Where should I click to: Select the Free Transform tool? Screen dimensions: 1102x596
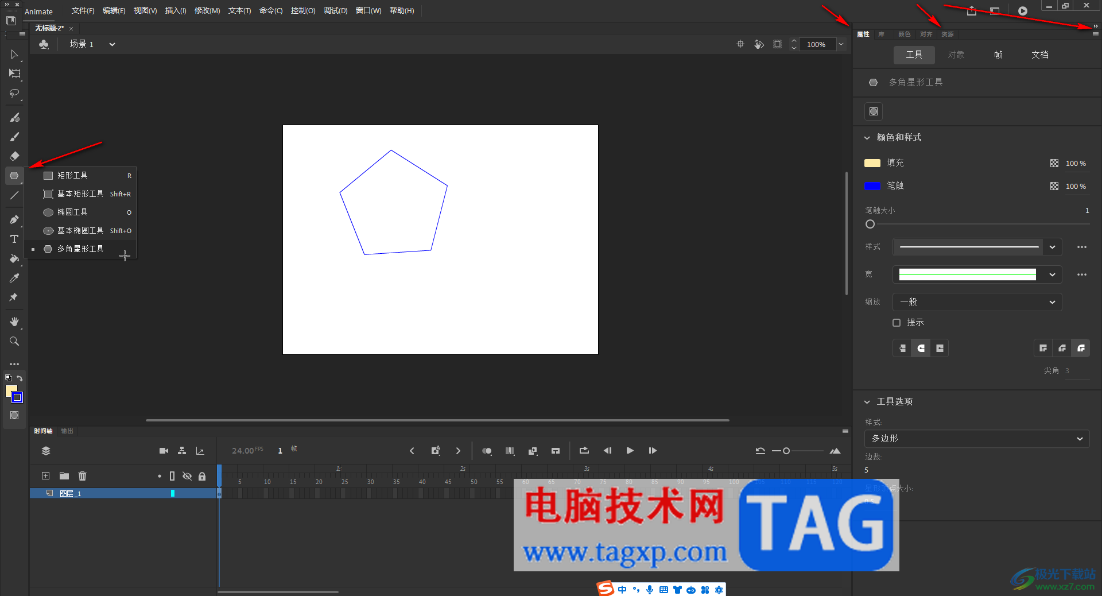pyautogui.click(x=14, y=73)
